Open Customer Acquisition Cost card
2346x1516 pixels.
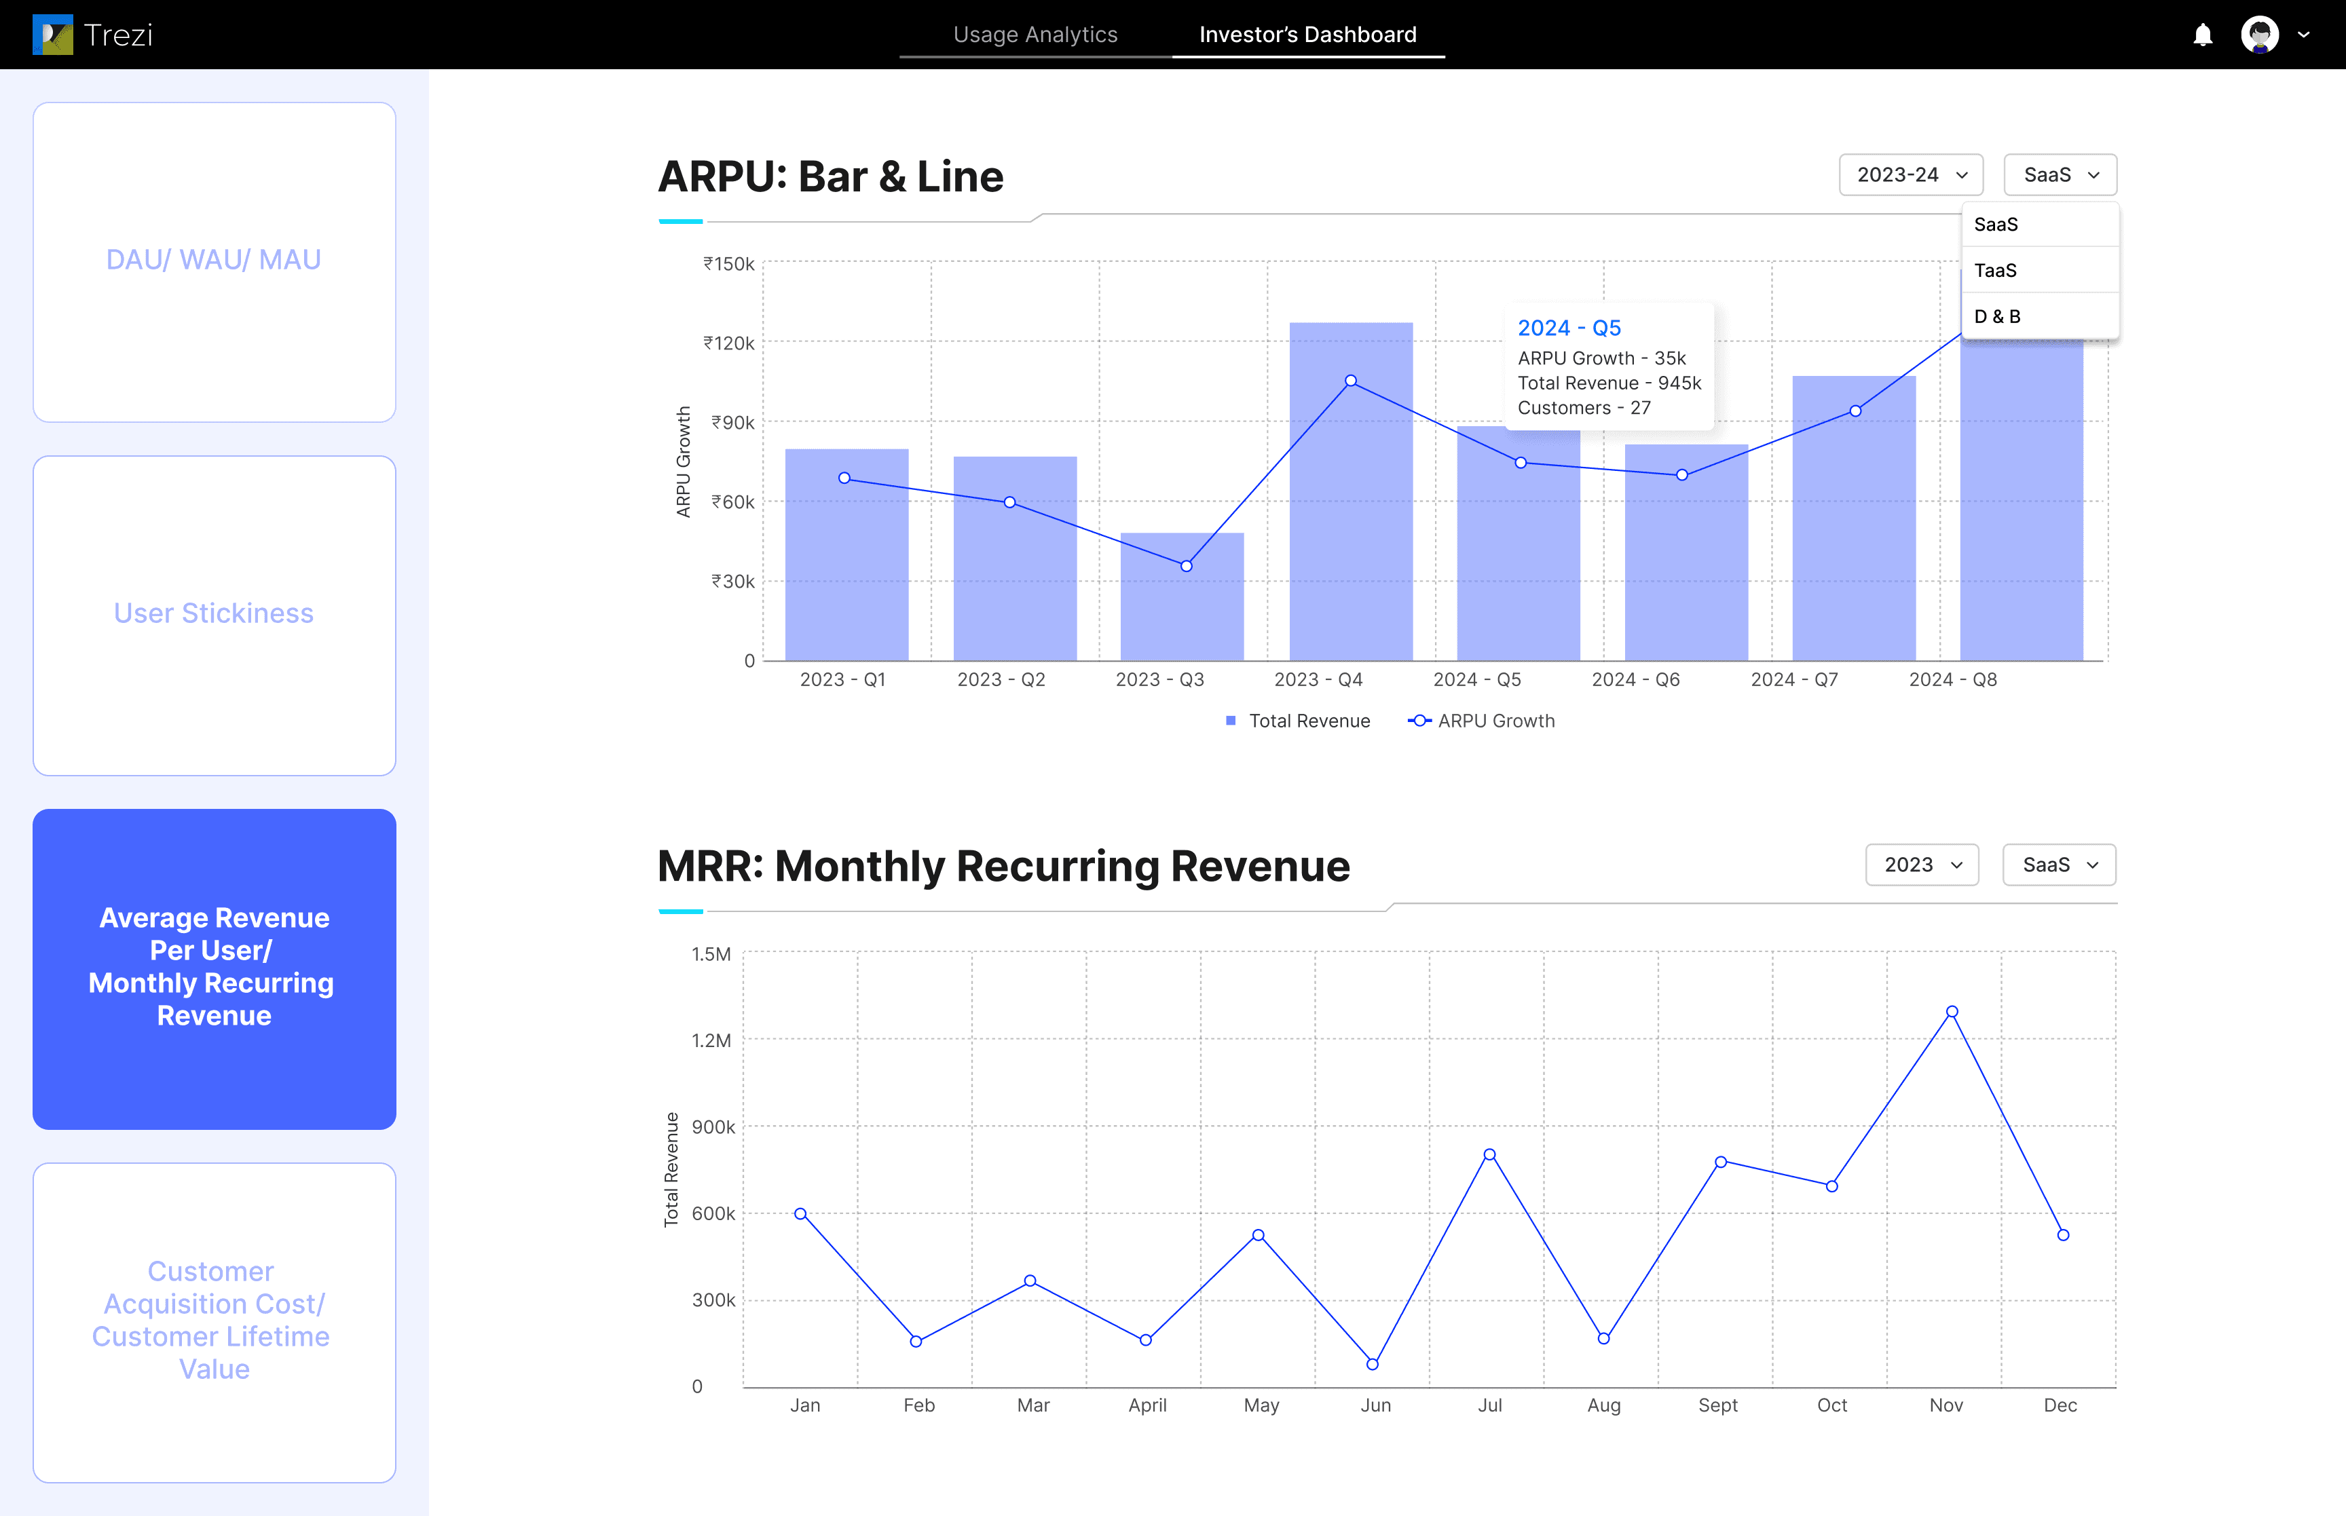(215, 1322)
